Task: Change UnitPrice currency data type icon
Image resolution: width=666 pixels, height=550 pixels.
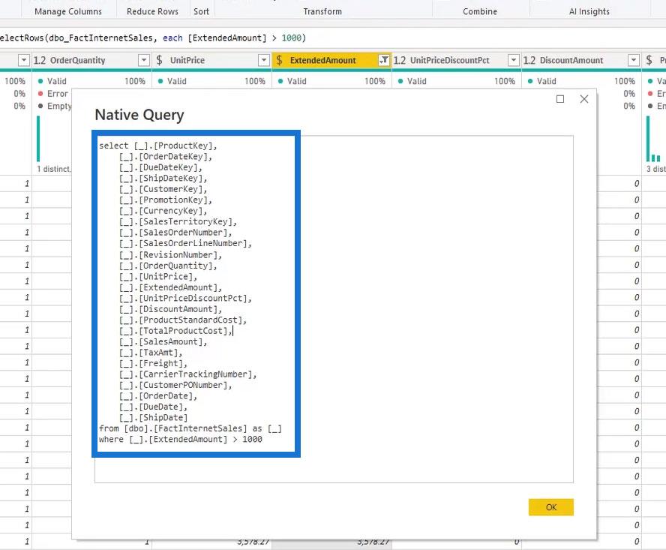Action: 159,60
